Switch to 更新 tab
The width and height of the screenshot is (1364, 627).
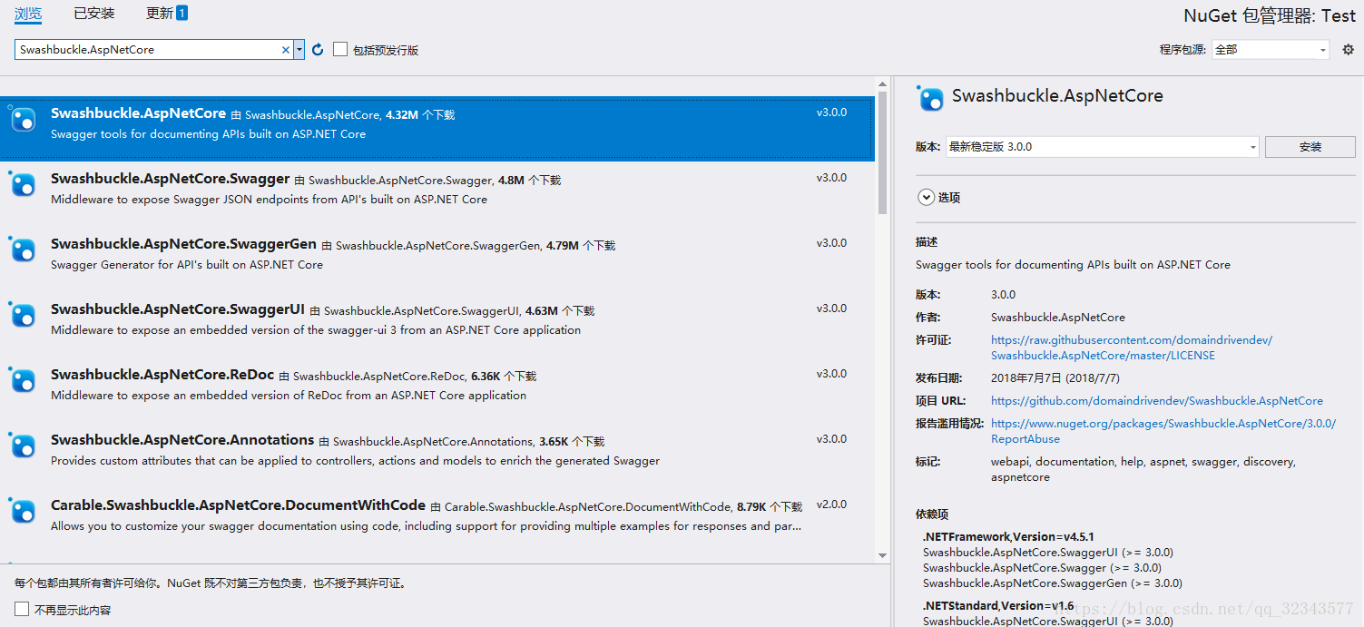tap(159, 14)
